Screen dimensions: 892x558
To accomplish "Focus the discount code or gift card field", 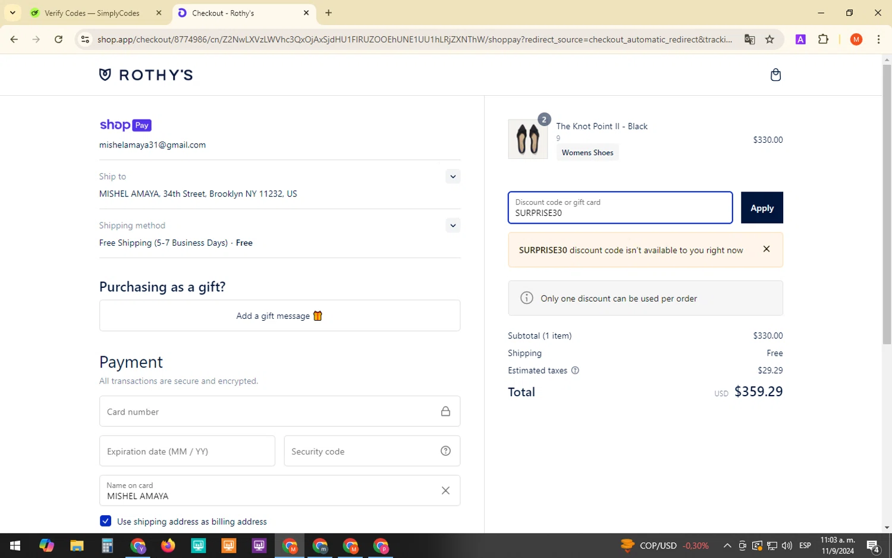I will 620,208.
